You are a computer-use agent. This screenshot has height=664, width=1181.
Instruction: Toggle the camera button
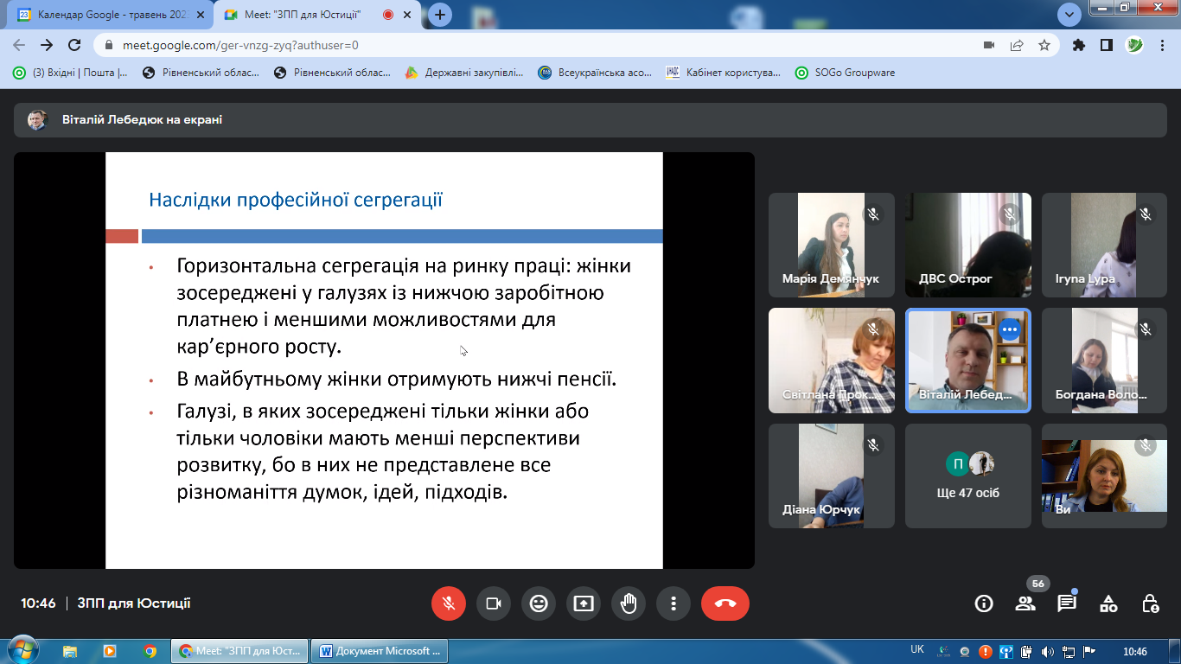(494, 603)
